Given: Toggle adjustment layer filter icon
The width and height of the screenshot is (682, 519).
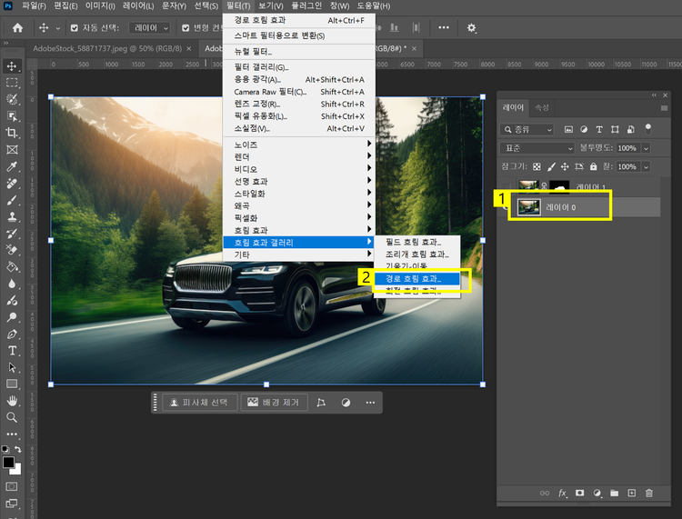Looking at the screenshot, I should 584,129.
